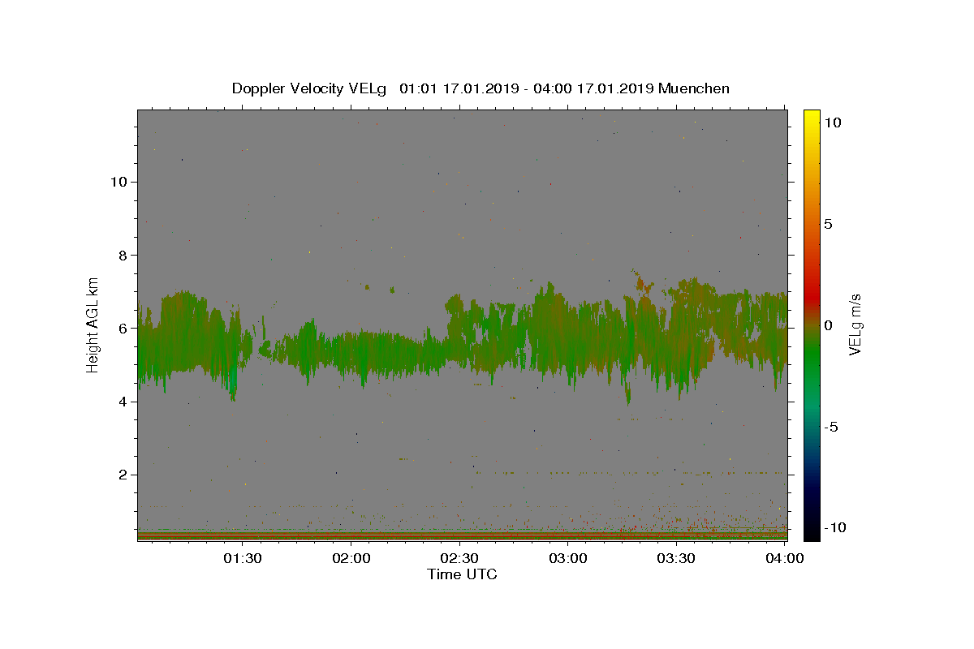974x649 pixels.
Task: Click the 'VELg m/s' colorbar label
Action: [x=855, y=324]
